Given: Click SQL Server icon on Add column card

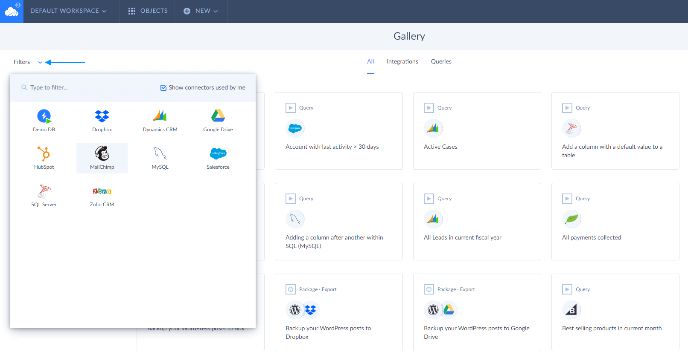Looking at the screenshot, I should 571,128.
